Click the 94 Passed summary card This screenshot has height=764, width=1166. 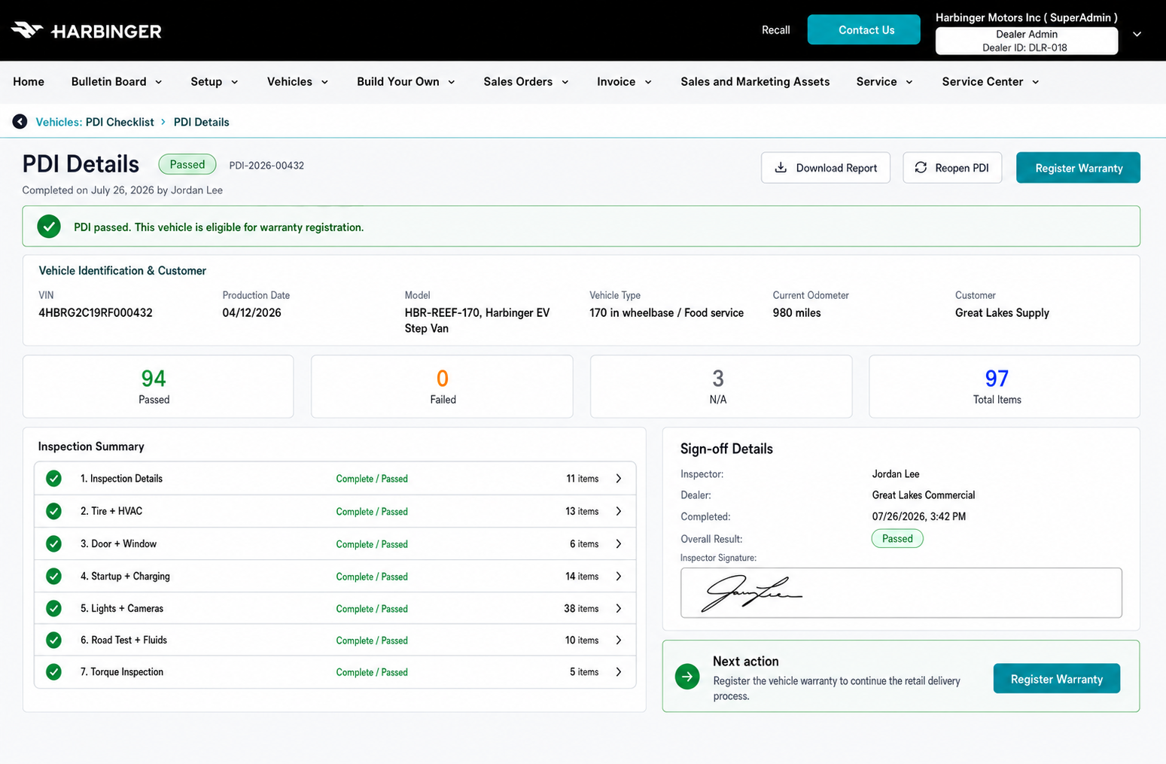158,386
